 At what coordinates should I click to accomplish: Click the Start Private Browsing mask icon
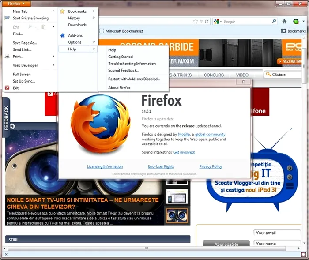(7, 18)
